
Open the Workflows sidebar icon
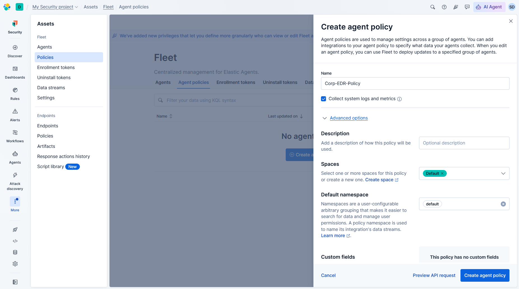pos(15,133)
